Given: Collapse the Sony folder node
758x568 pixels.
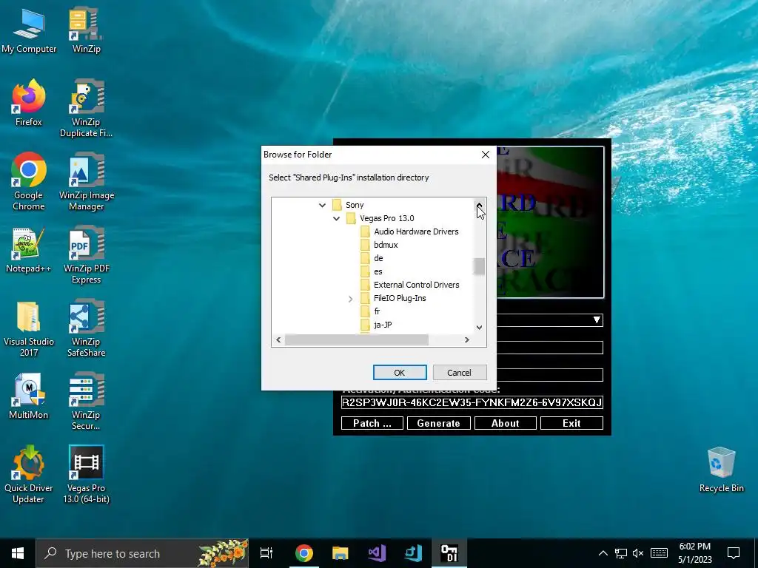Looking at the screenshot, I should coord(323,206).
